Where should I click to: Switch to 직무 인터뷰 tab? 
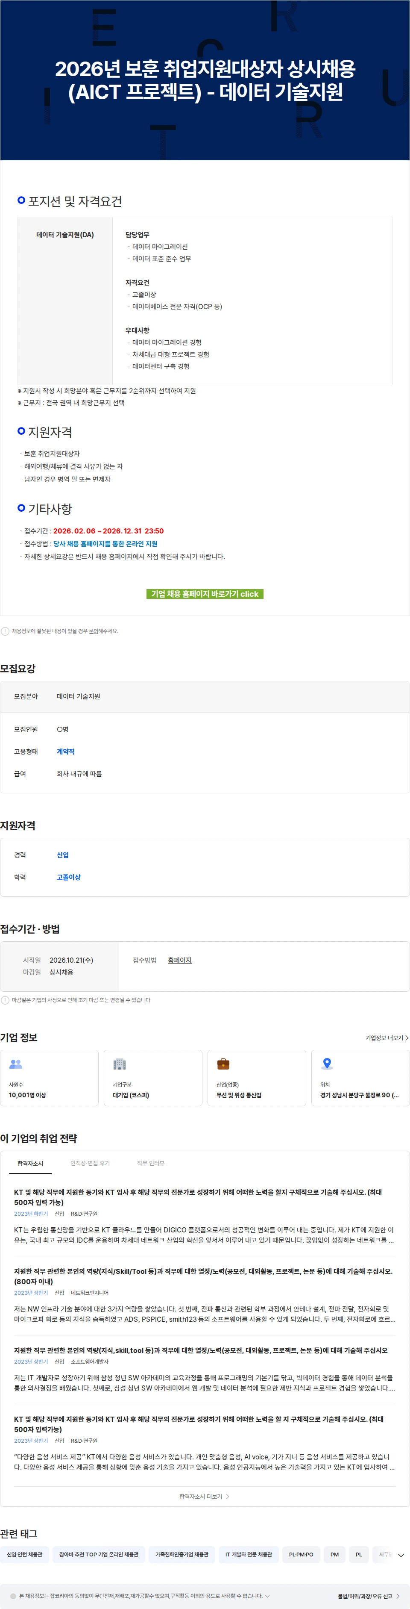(150, 1163)
